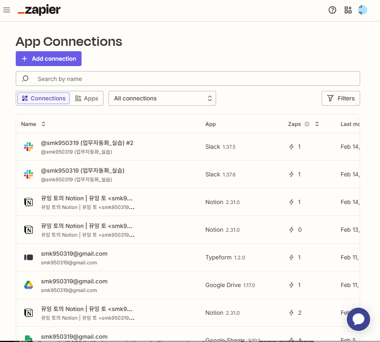Switch to the Connections tab

click(43, 98)
